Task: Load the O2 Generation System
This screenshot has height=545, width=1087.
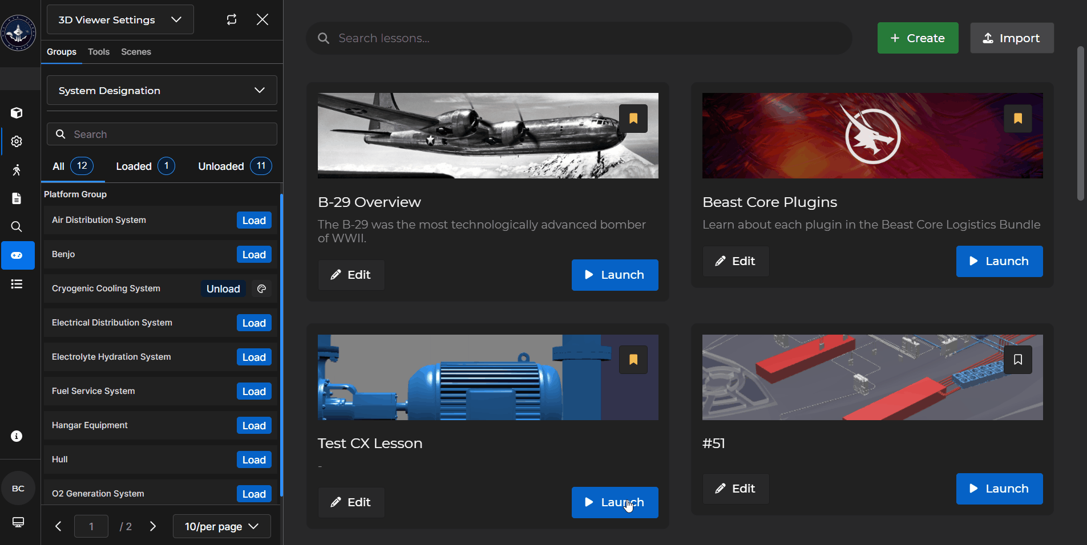Action: coord(254,494)
